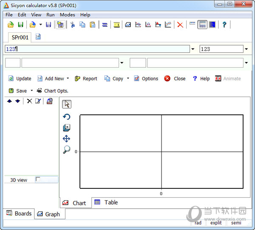This screenshot has height=230, width=255.
Task: Click the derivative graph icon with crossing lines
Action: [138, 25]
